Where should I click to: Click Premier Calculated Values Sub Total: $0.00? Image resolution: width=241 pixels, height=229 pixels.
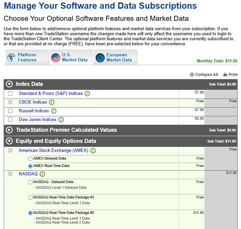tap(223, 130)
